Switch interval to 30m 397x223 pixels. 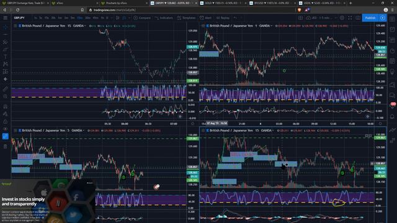87,18
